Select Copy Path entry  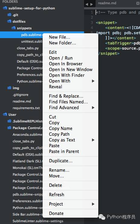click(59, 134)
